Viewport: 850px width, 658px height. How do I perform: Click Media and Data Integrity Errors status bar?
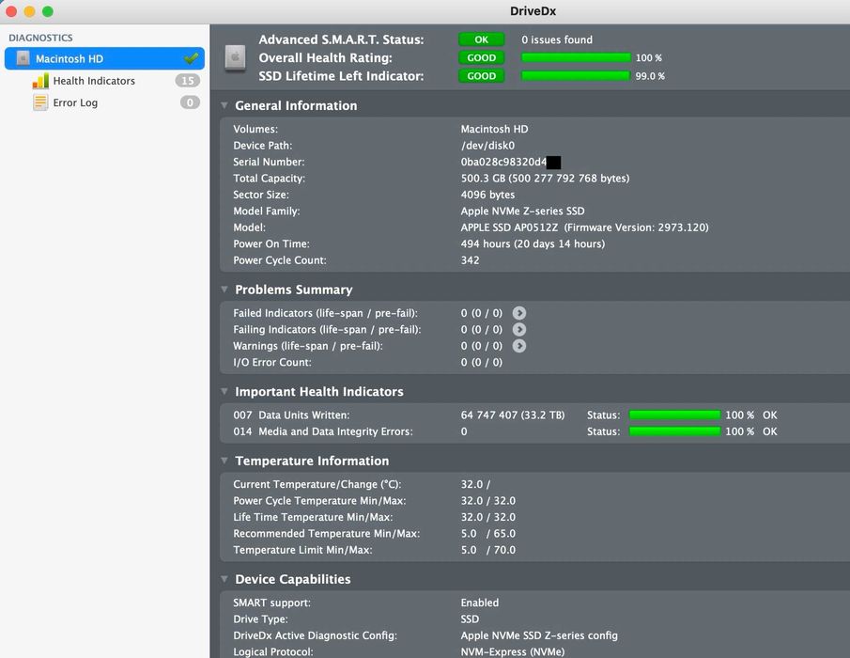tap(675, 431)
